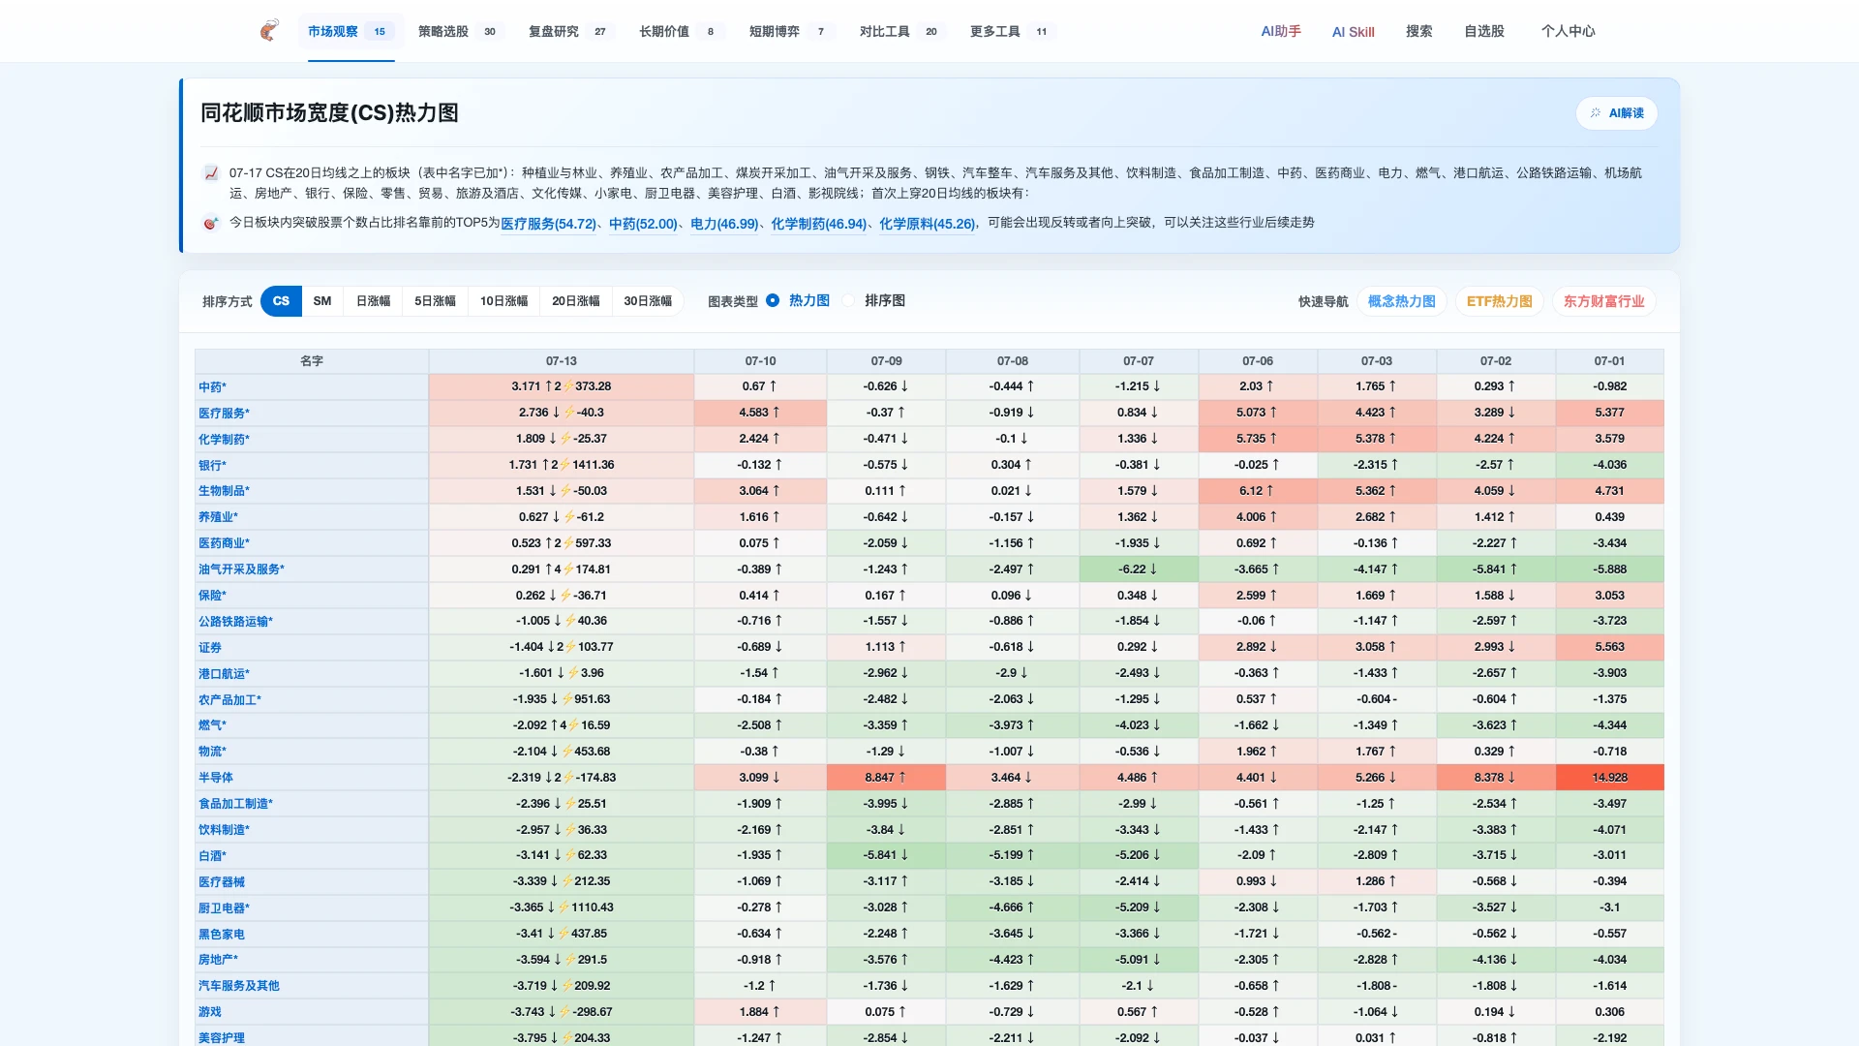Screen dimensions: 1859x1046
Task: Sort by SM
Action: (322, 301)
